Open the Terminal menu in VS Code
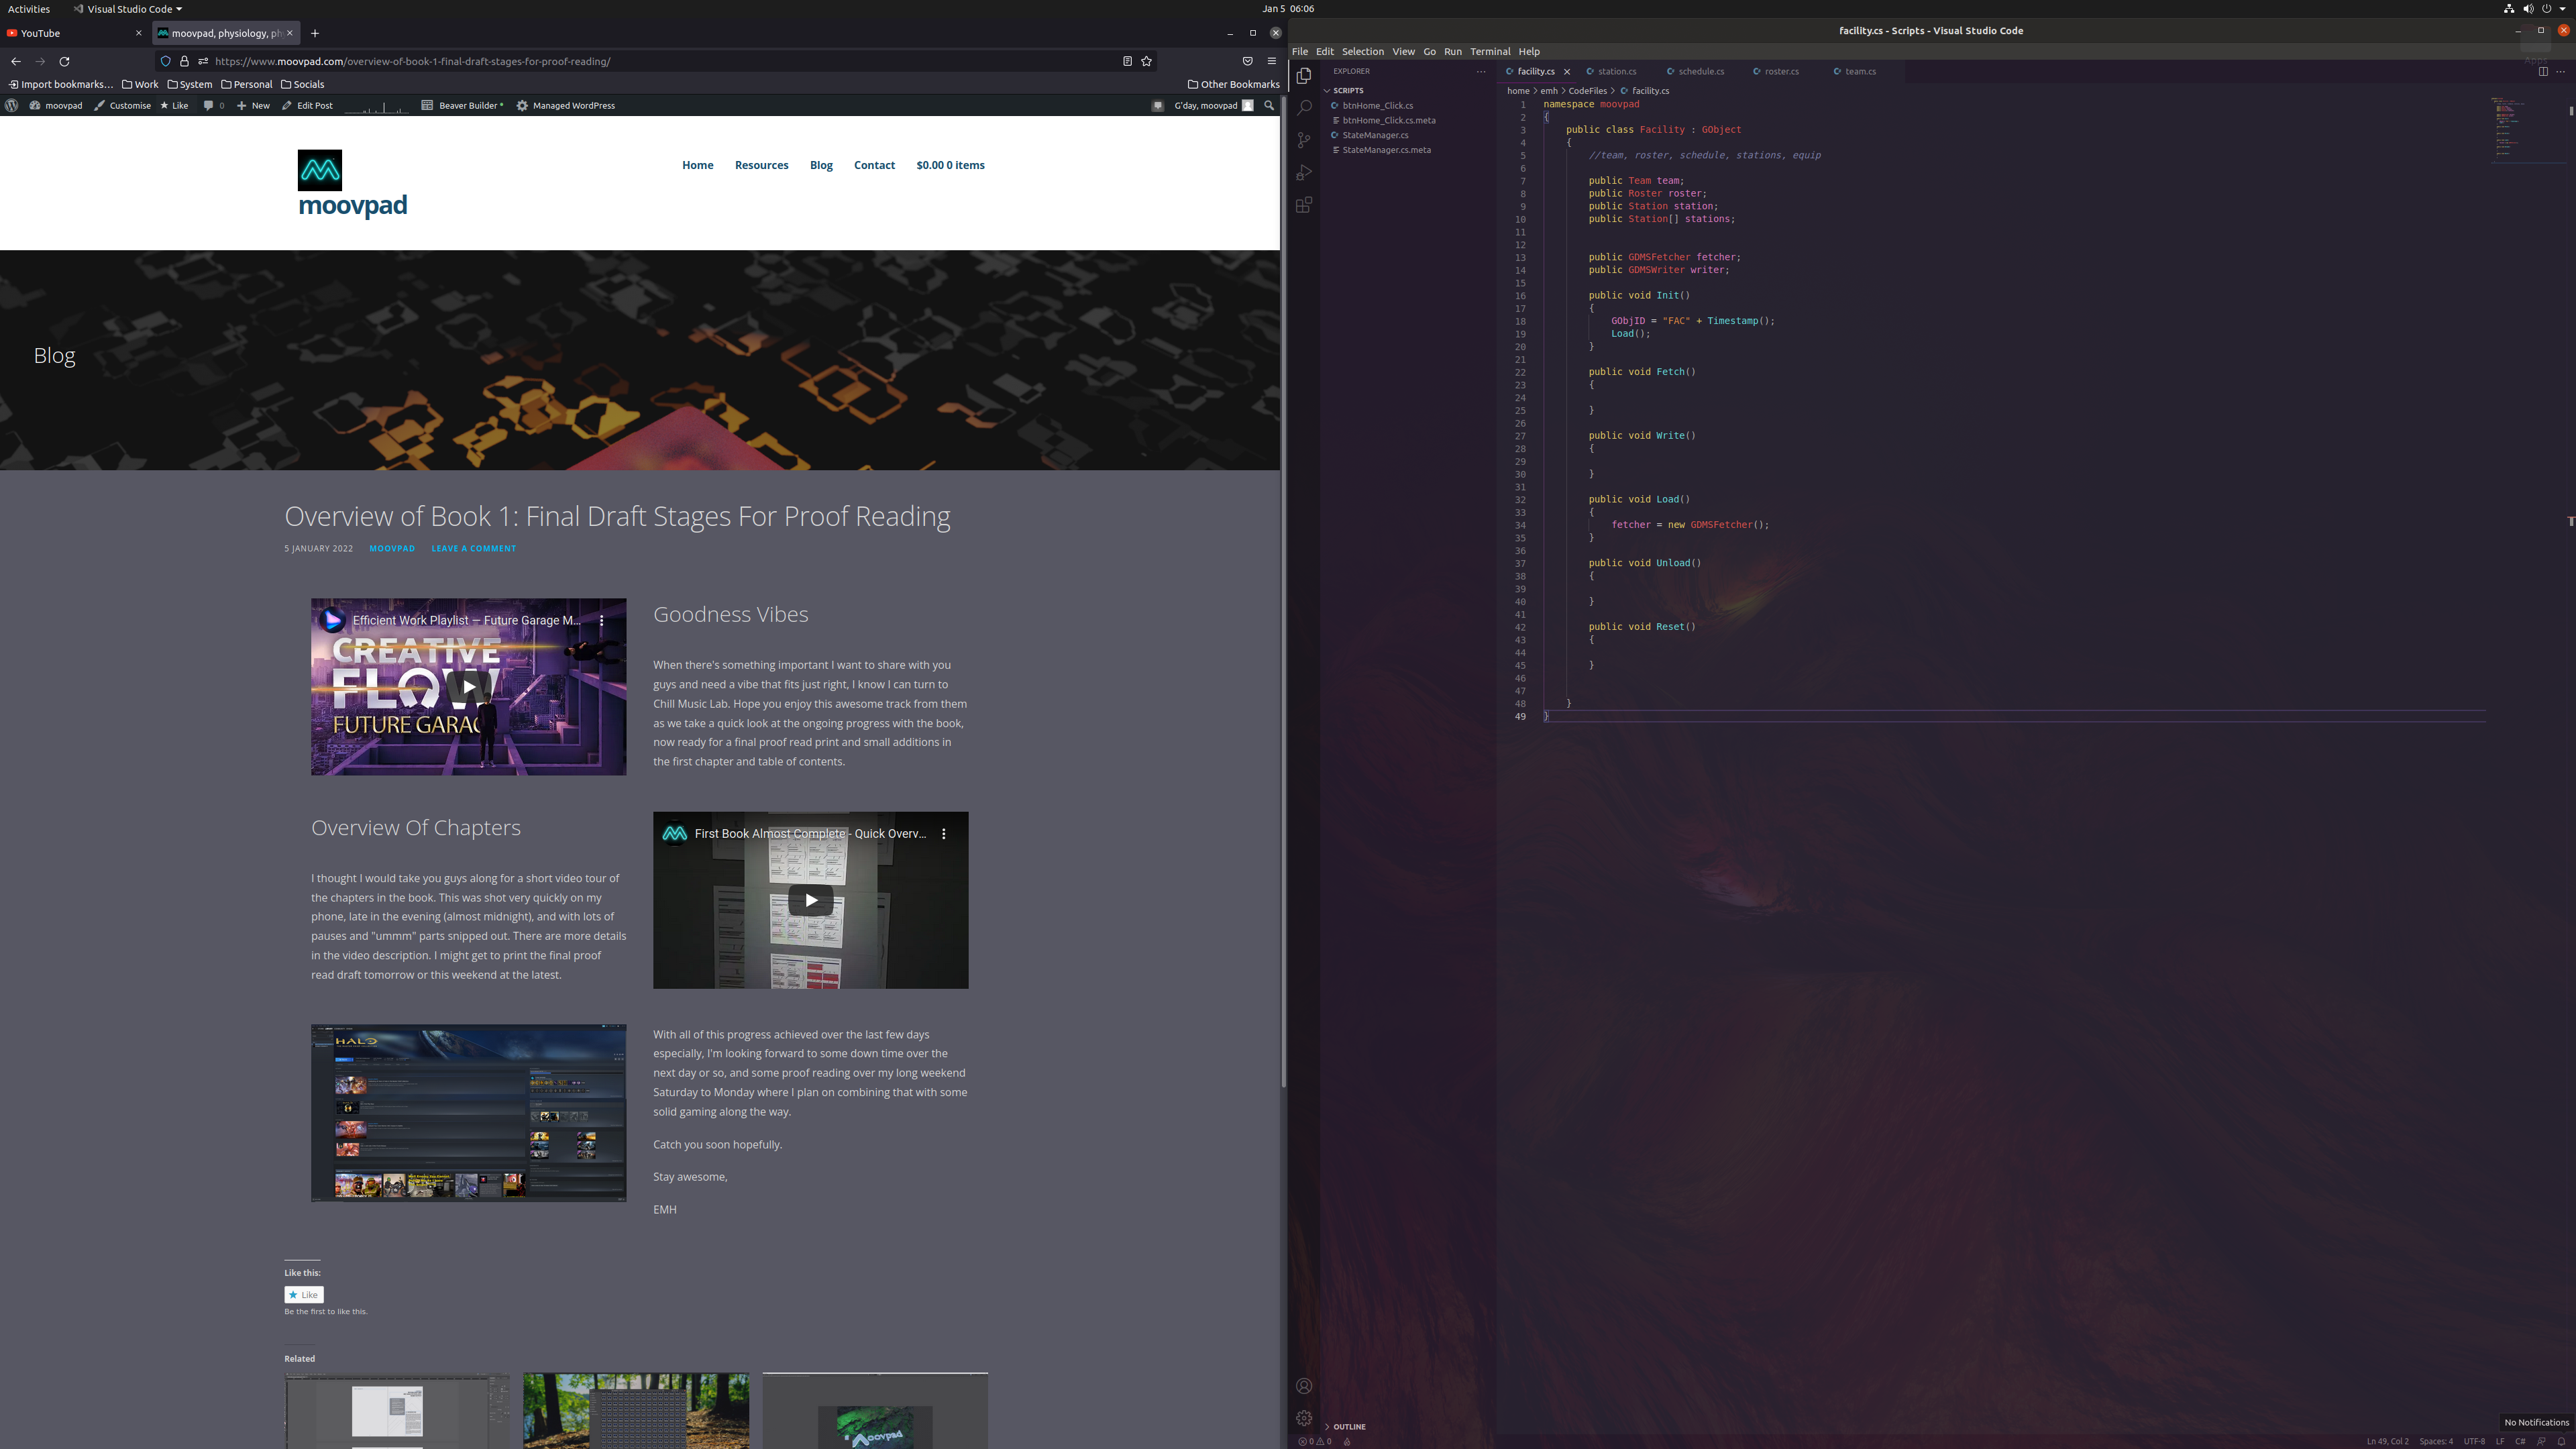Screen dimensions: 2576x1449 tap(1490, 51)
